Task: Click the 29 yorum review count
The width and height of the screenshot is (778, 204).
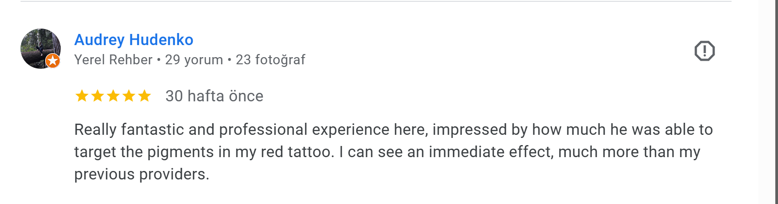Action: point(194,60)
